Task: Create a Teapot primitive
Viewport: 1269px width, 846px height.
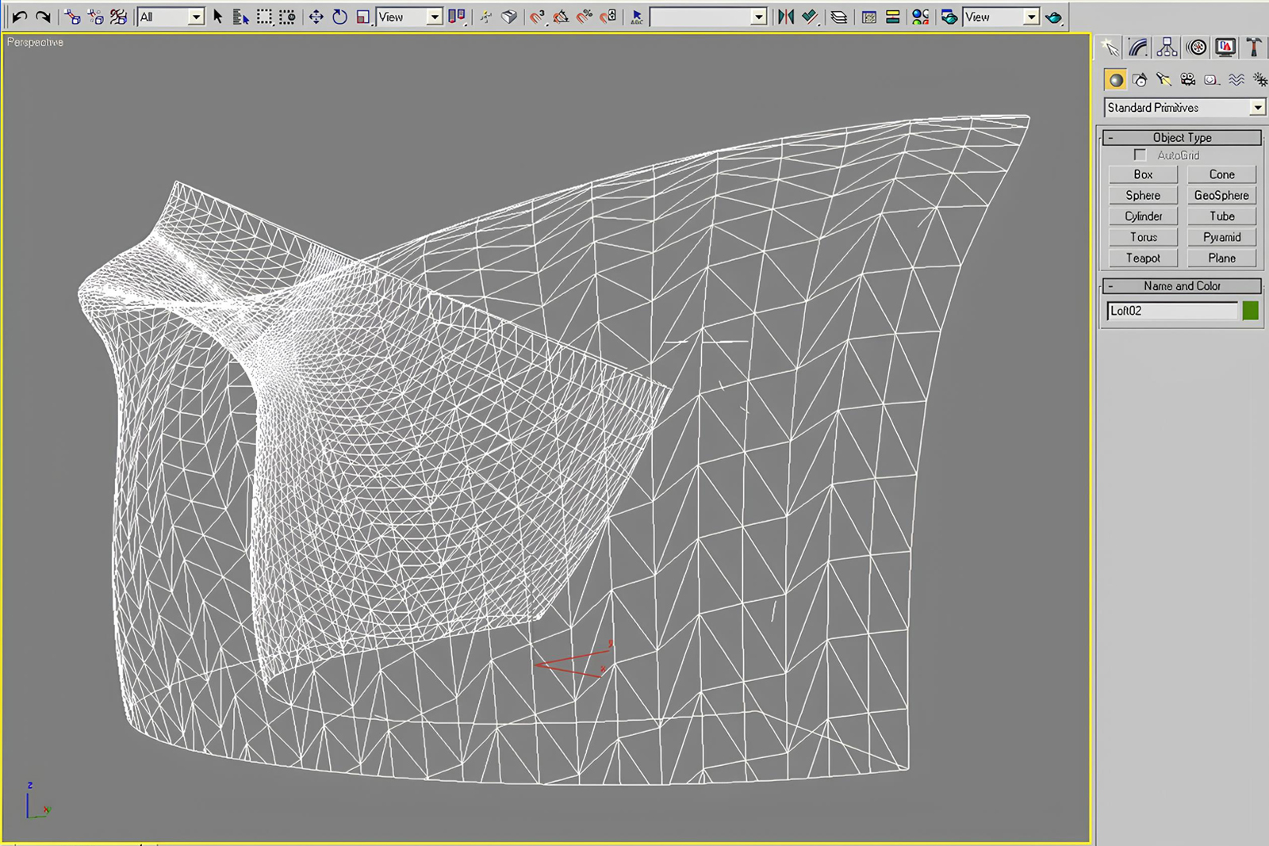Action: [x=1143, y=258]
